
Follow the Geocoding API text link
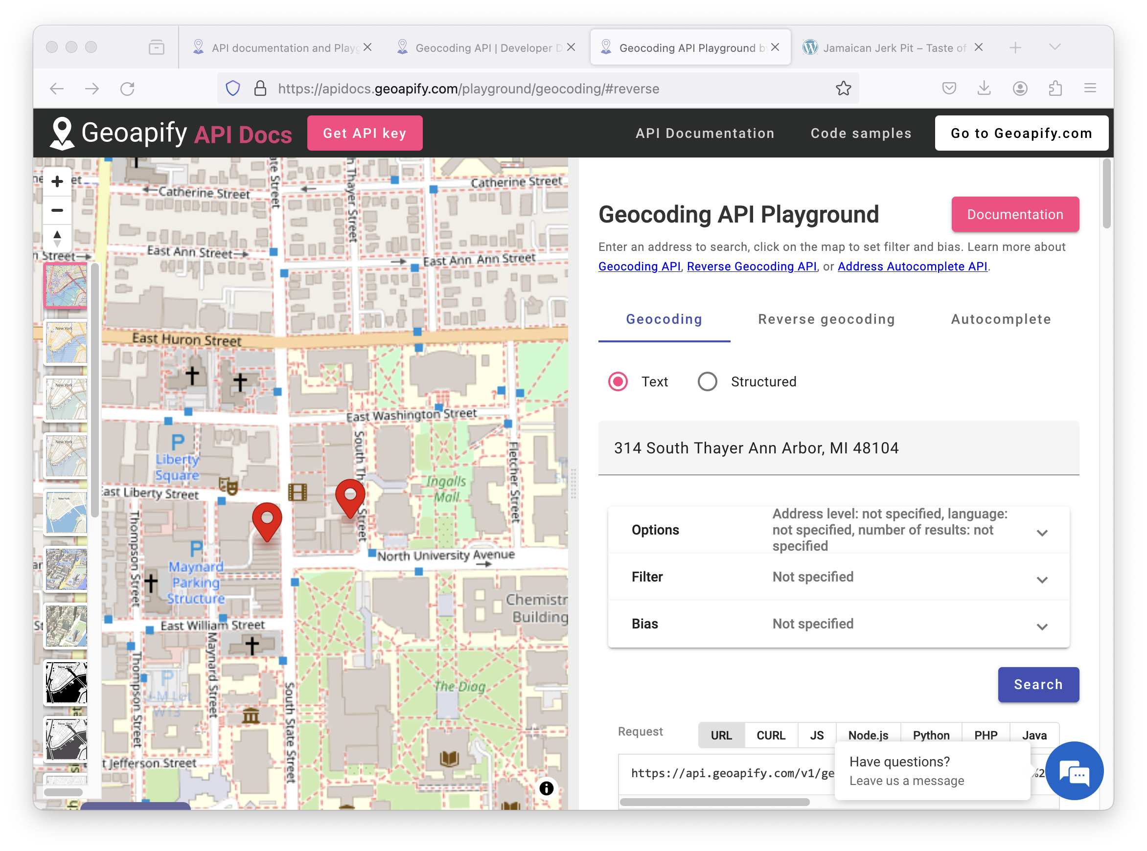tap(639, 267)
